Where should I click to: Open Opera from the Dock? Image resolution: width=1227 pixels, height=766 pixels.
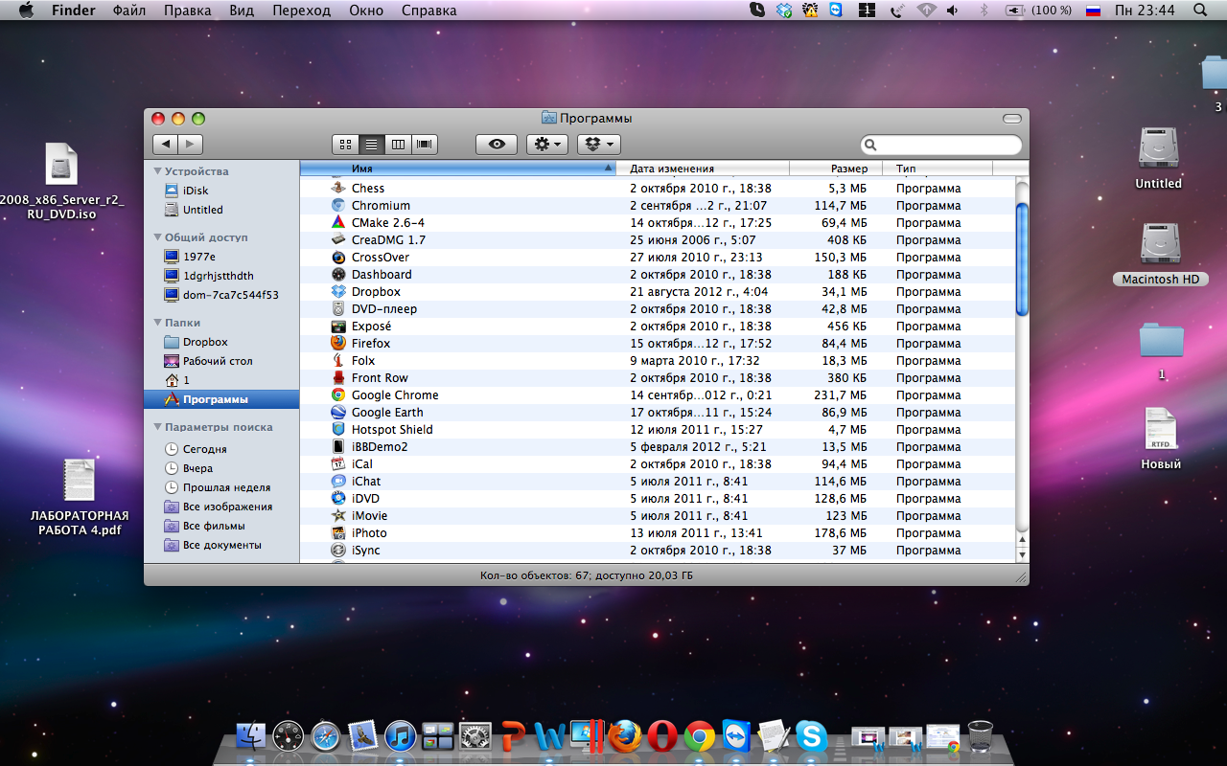click(661, 736)
